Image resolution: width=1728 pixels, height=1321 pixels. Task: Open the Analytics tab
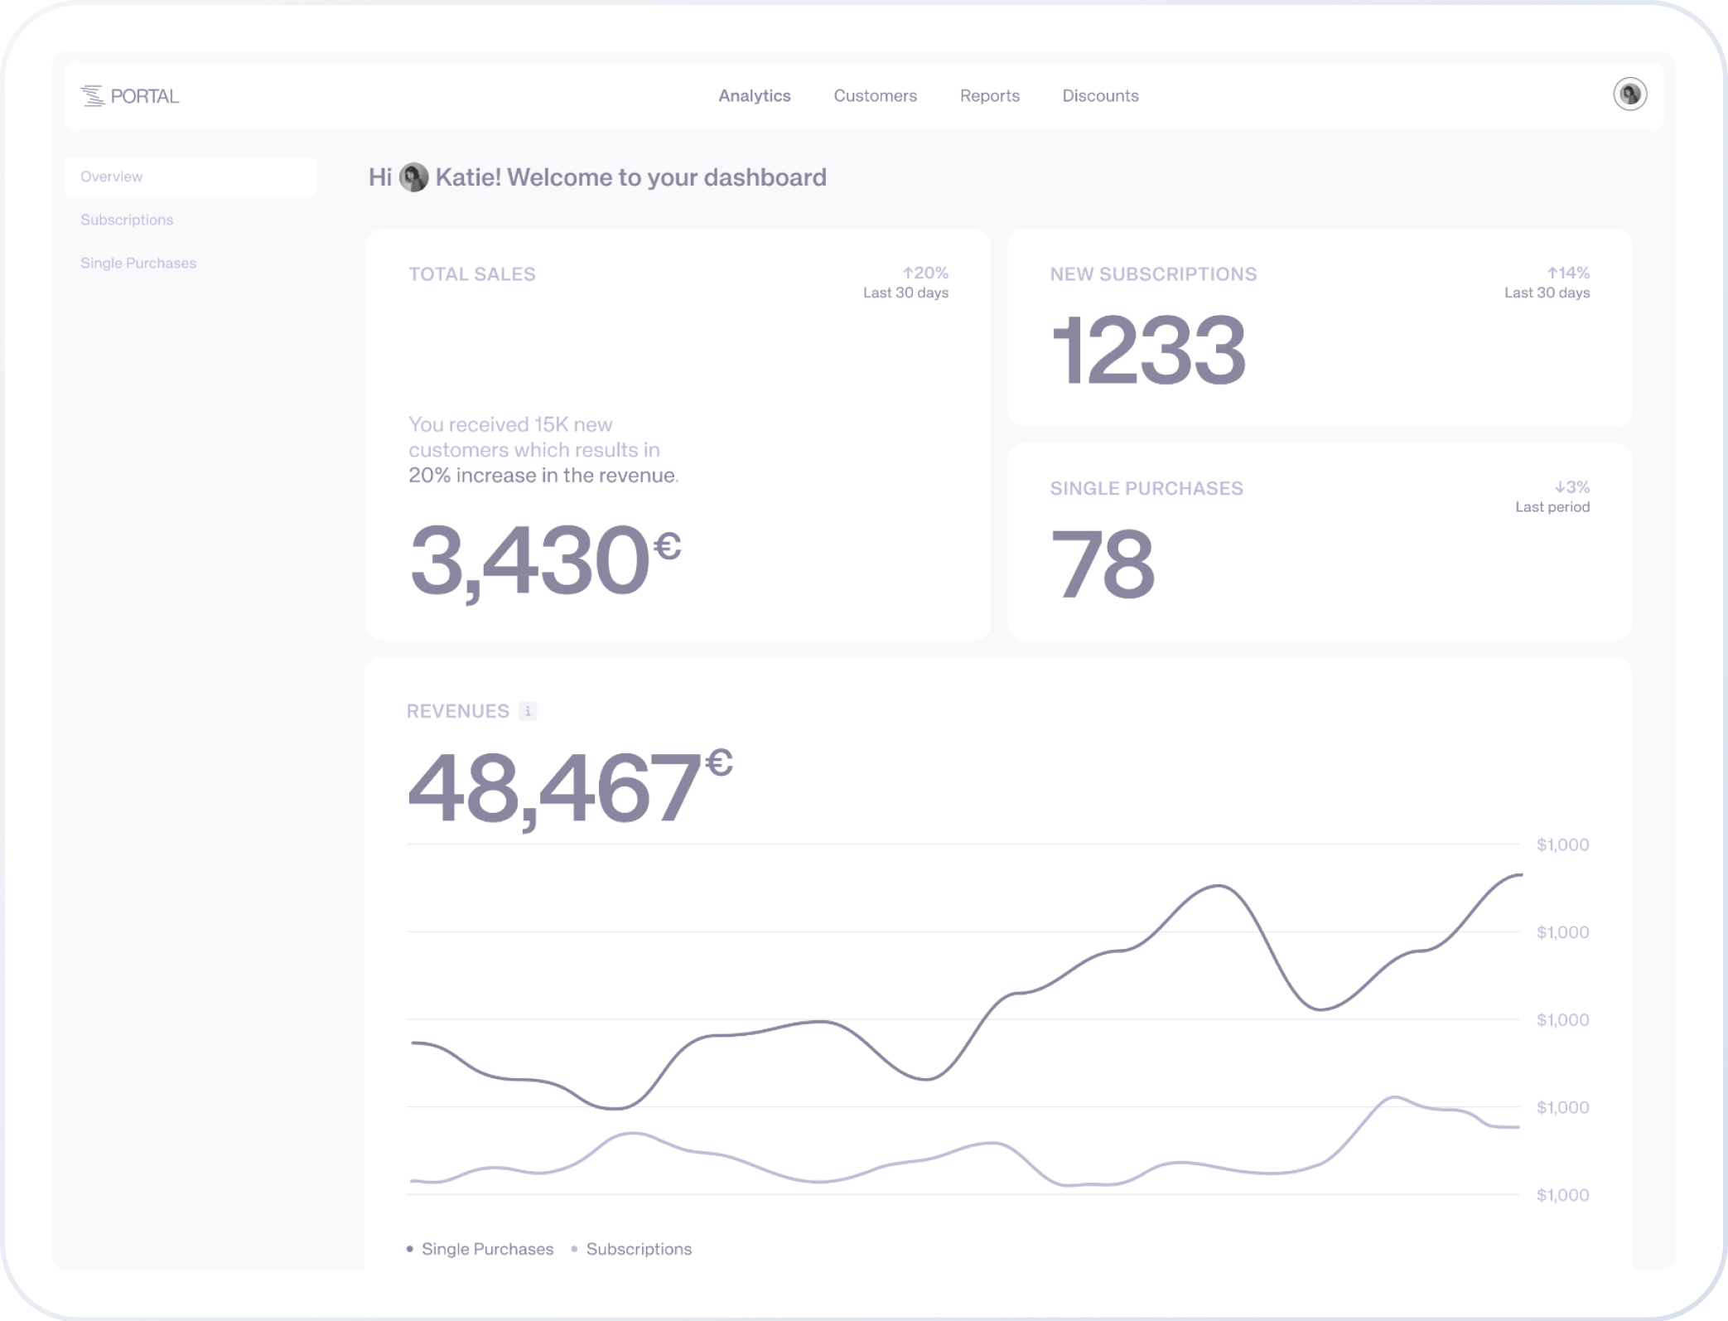(754, 96)
